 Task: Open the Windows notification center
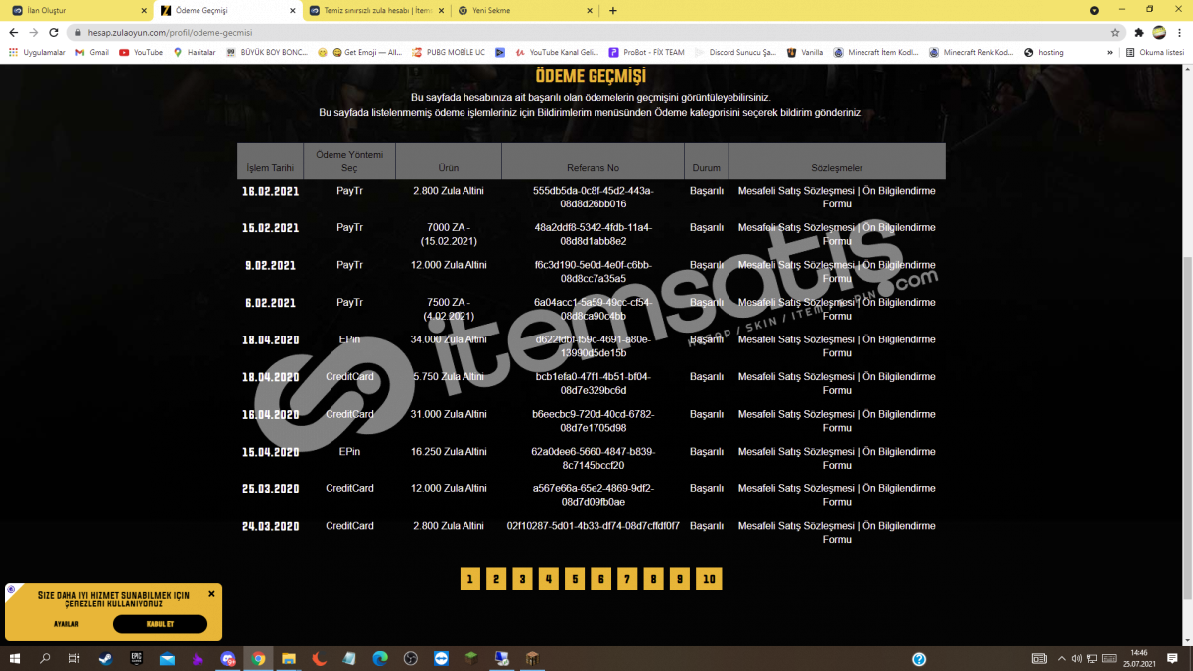[x=1172, y=659]
